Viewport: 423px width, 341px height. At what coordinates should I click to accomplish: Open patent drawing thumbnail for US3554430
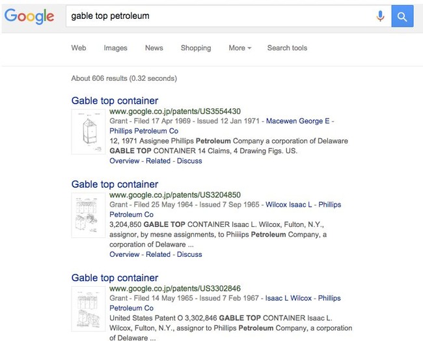click(x=89, y=132)
